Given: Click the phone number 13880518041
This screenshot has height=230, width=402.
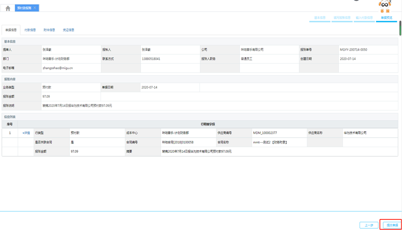Looking at the screenshot, I should point(151,59).
